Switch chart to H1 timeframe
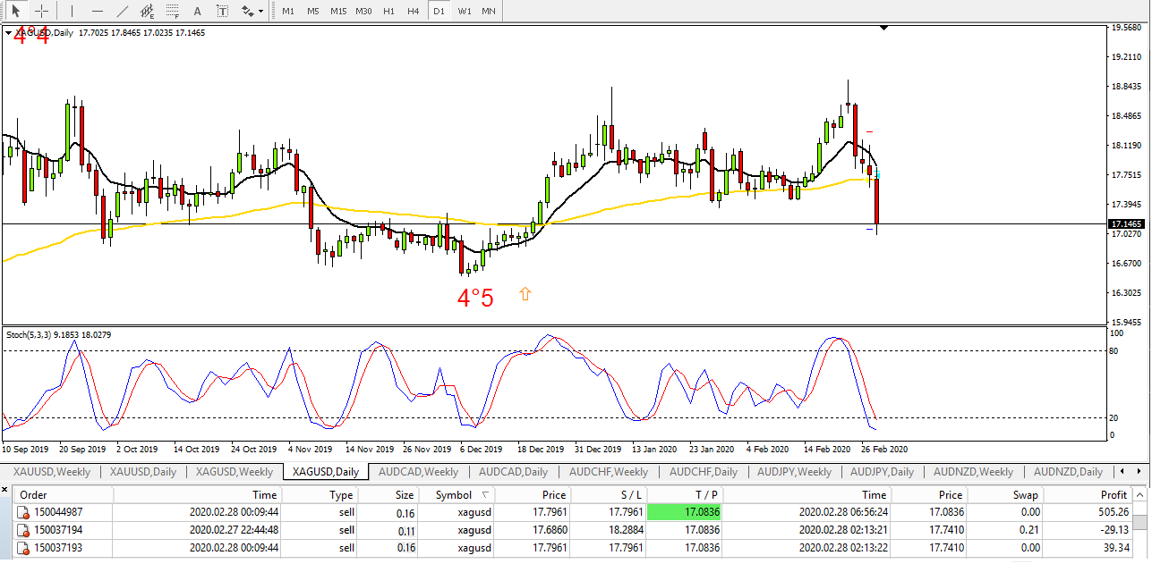1152x564 pixels. pos(388,11)
